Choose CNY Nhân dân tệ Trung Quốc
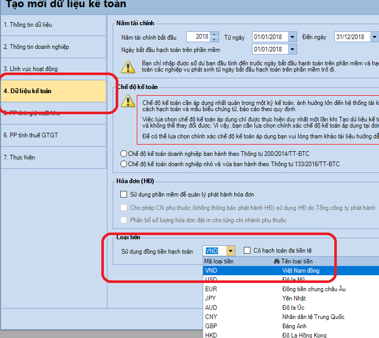Screen dimensions: 379x338 pyautogui.click(x=291, y=317)
